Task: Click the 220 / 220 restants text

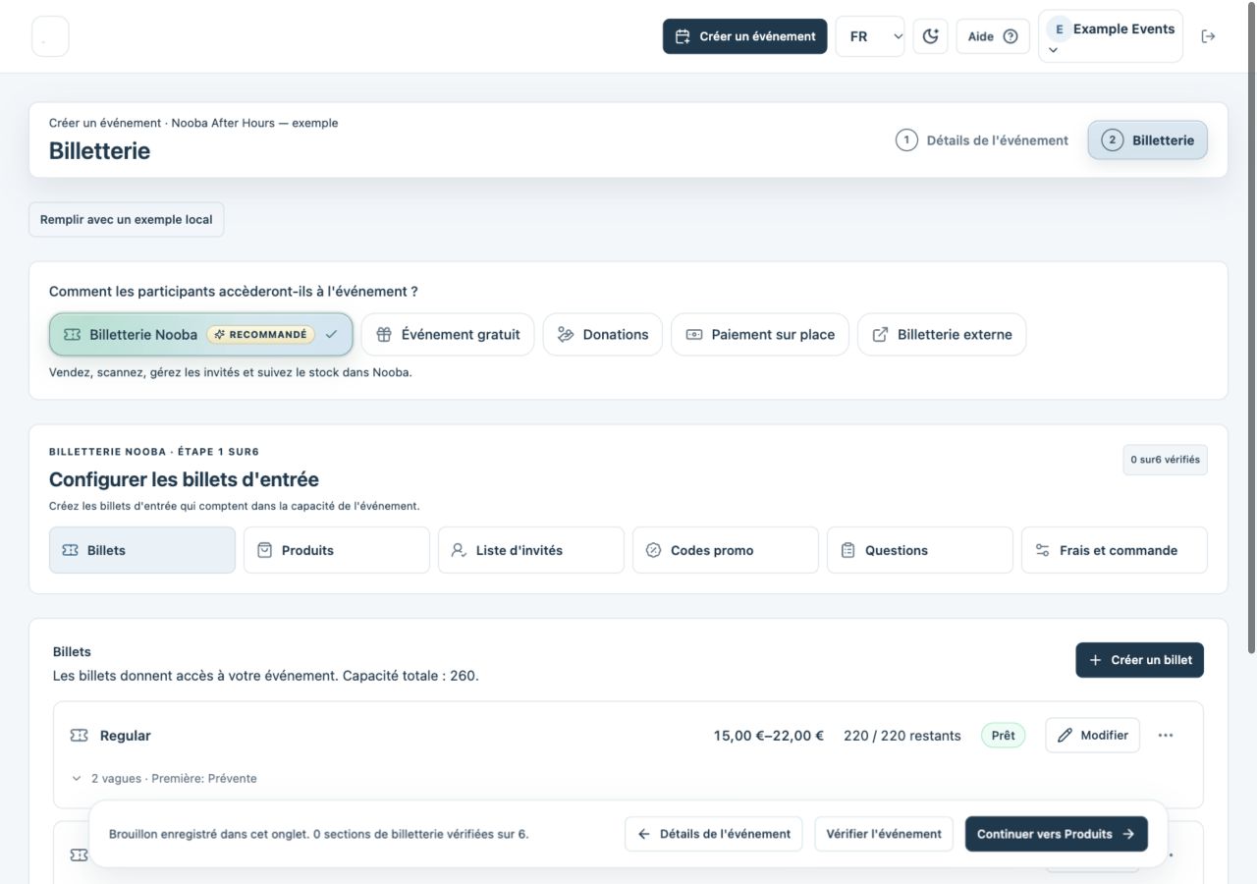Action: coord(902,736)
